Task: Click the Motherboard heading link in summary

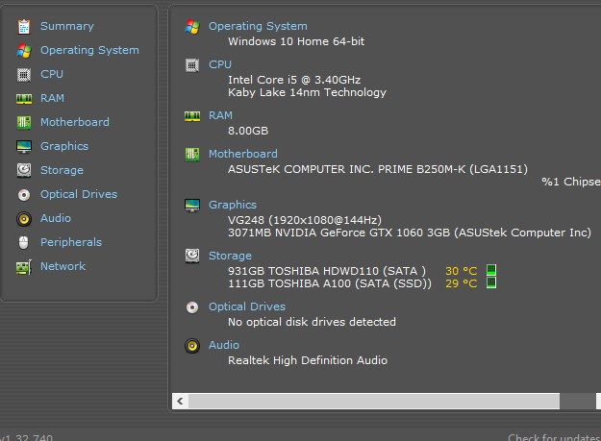Action: click(x=243, y=154)
